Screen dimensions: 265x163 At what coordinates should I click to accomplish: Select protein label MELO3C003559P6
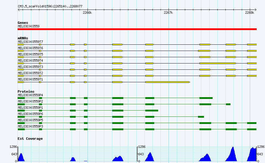30,114
